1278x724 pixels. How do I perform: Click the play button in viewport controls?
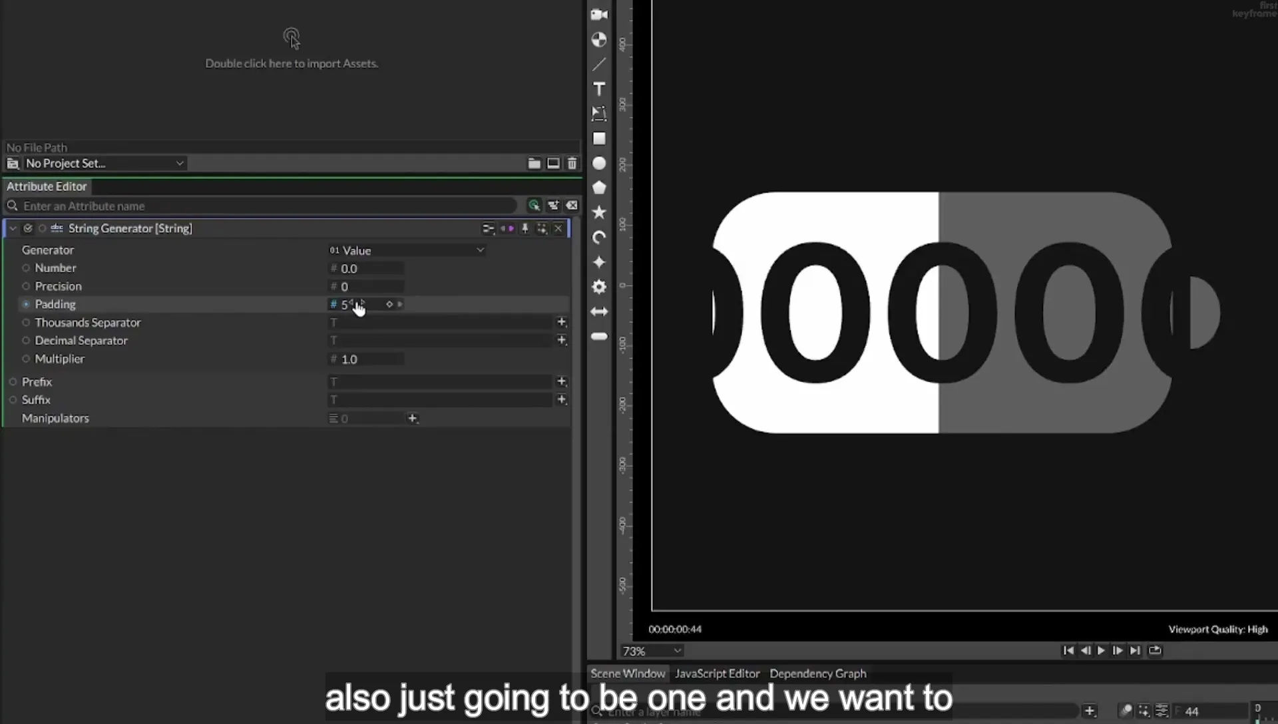1101,651
